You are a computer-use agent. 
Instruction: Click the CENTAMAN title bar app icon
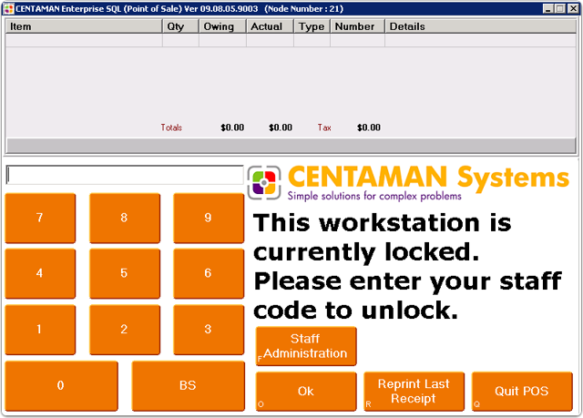[x=8, y=8]
